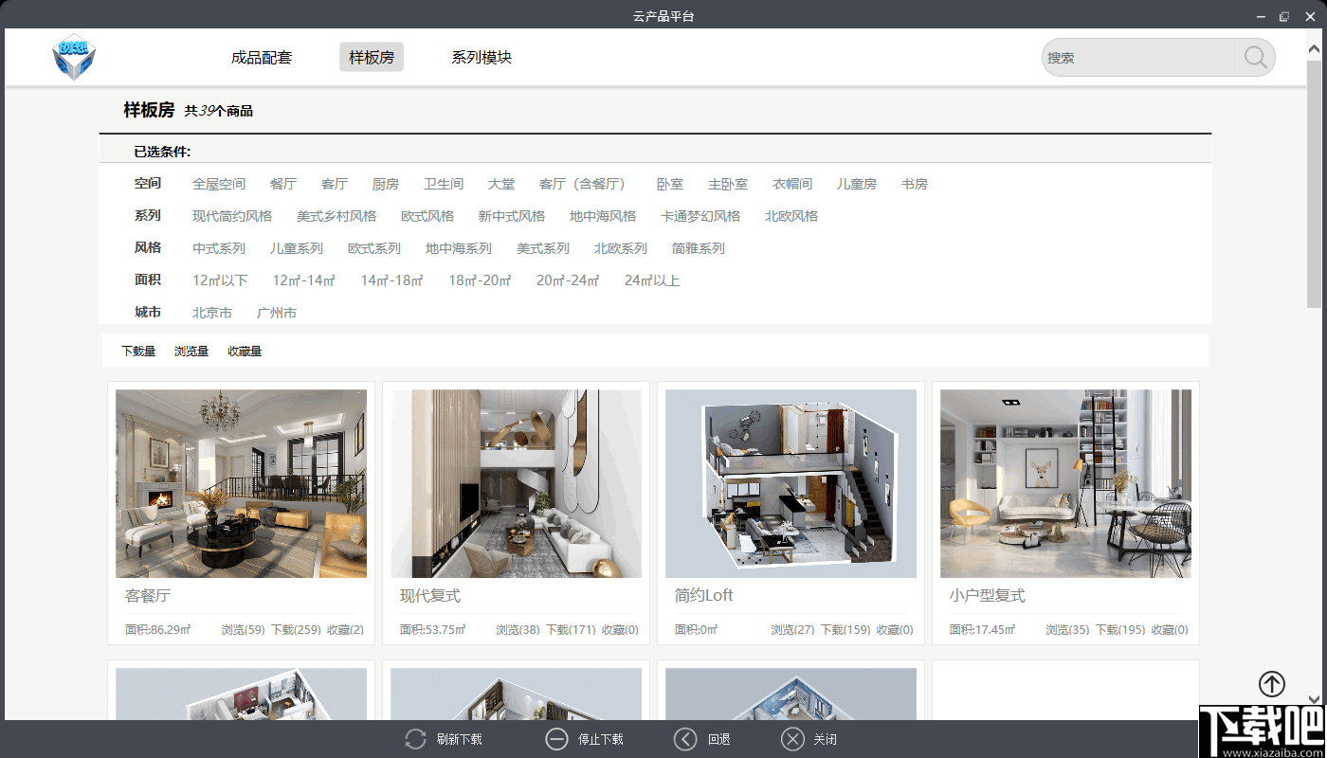Select the 美式乡村风格 series filter
This screenshot has width=1327, height=758.
click(336, 216)
